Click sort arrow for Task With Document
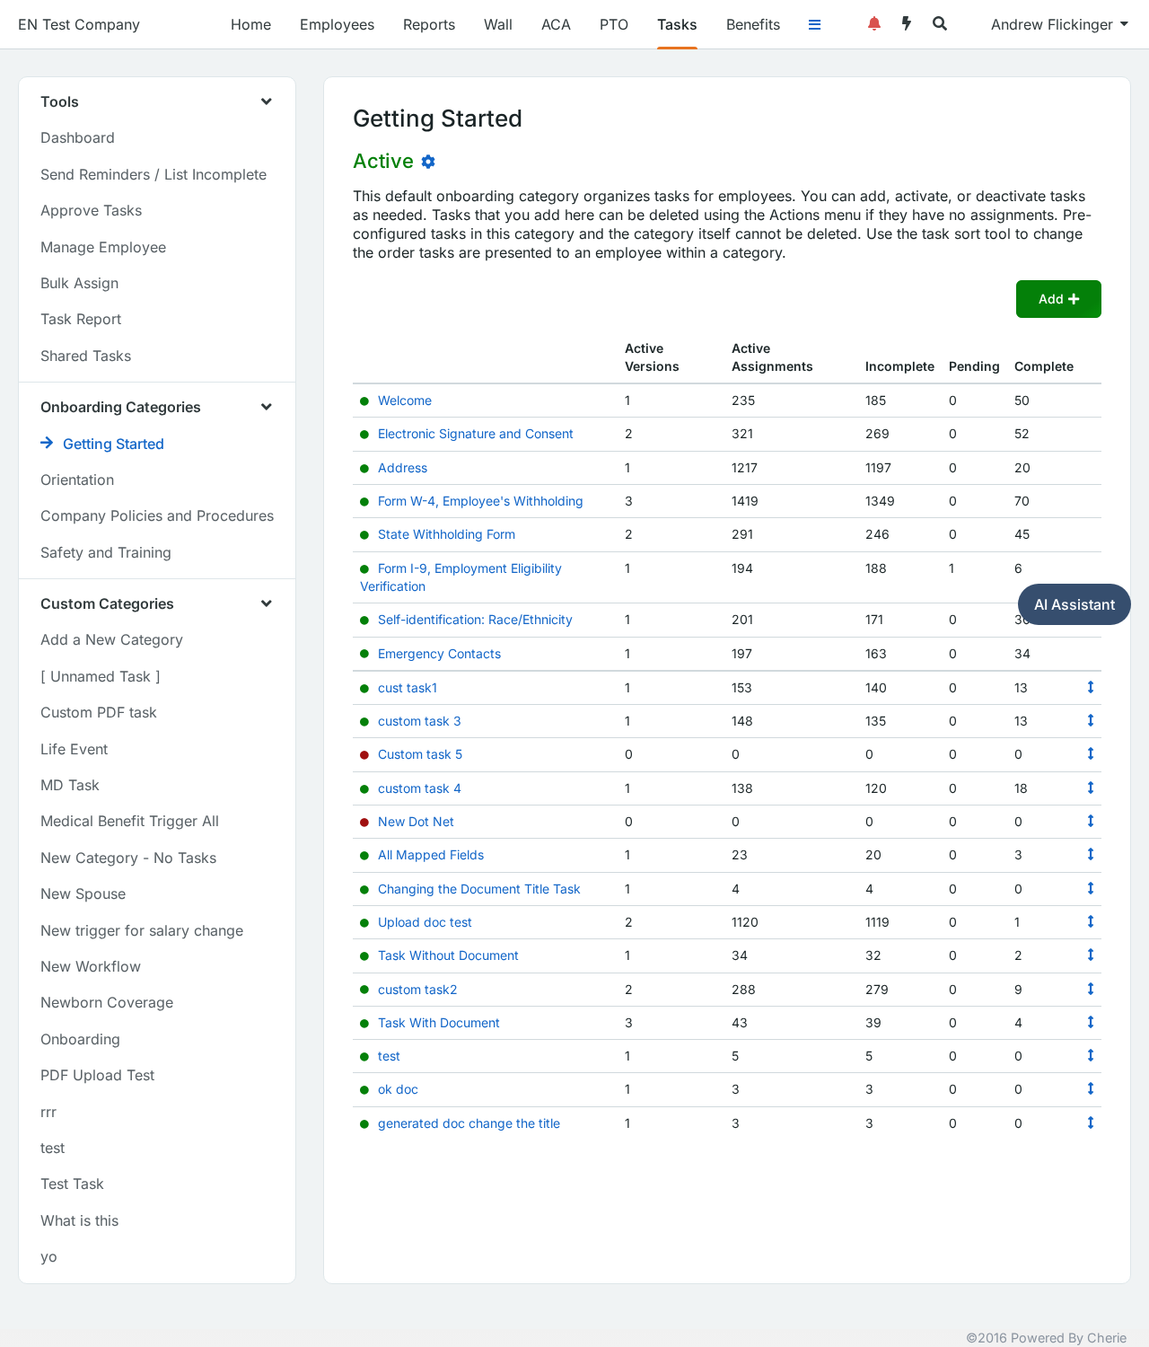 coord(1091,1022)
